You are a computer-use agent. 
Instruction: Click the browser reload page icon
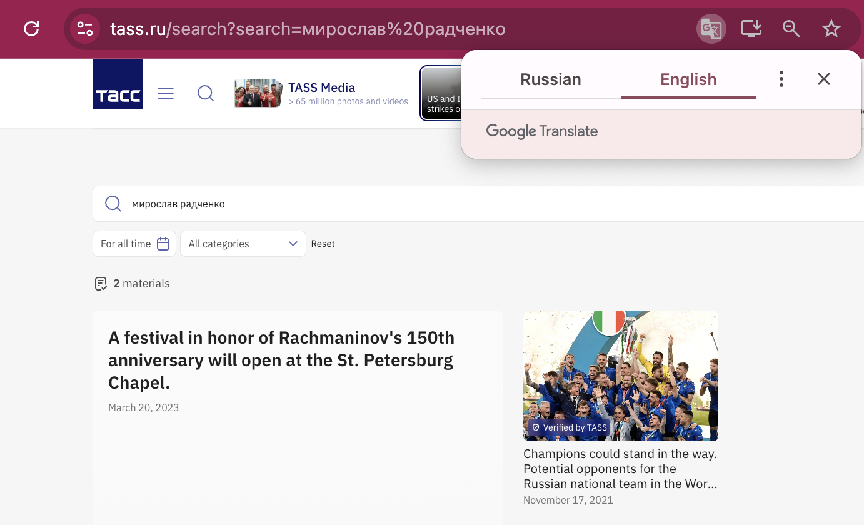(31, 29)
